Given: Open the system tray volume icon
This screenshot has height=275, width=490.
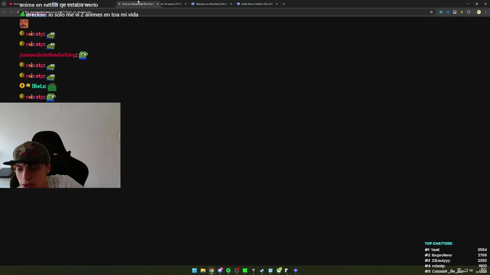Looking at the screenshot, I should coord(471,270).
